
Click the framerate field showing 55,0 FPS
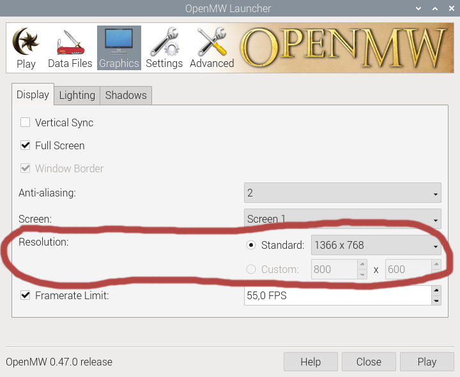click(338, 295)
